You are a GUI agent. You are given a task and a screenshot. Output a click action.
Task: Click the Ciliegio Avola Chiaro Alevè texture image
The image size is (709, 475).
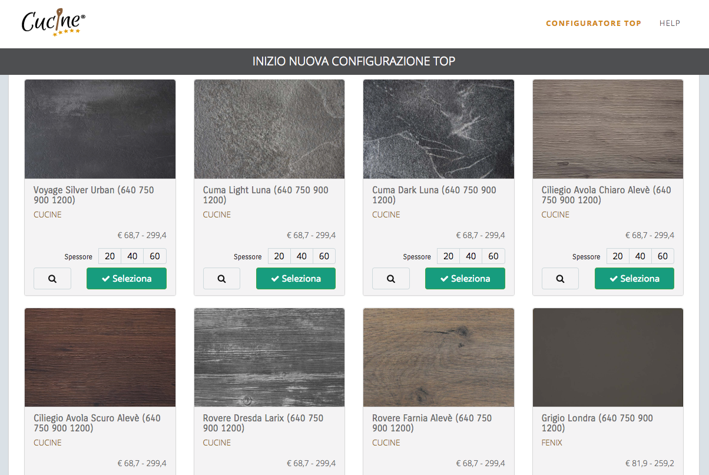pyautogui.click(x=608, y=129)
